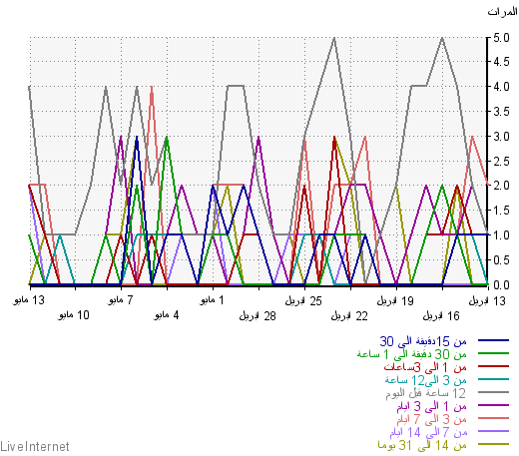The image size is (519, 456).
Task: Click the 4.5 y-axis value
Action: coord(501,62)
